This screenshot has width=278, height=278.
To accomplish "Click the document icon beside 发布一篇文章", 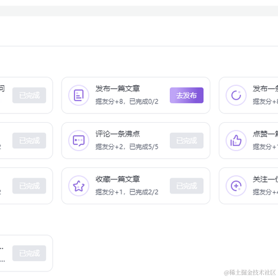I will click(x=79, y=95).
